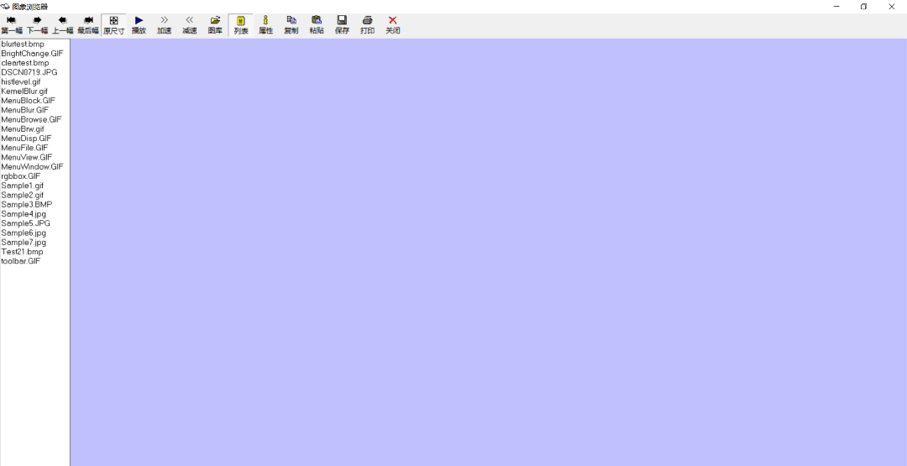Choose Sample3.BMP in the file list
The width and height of the screenshot is (907, 466).
[26, 204]
